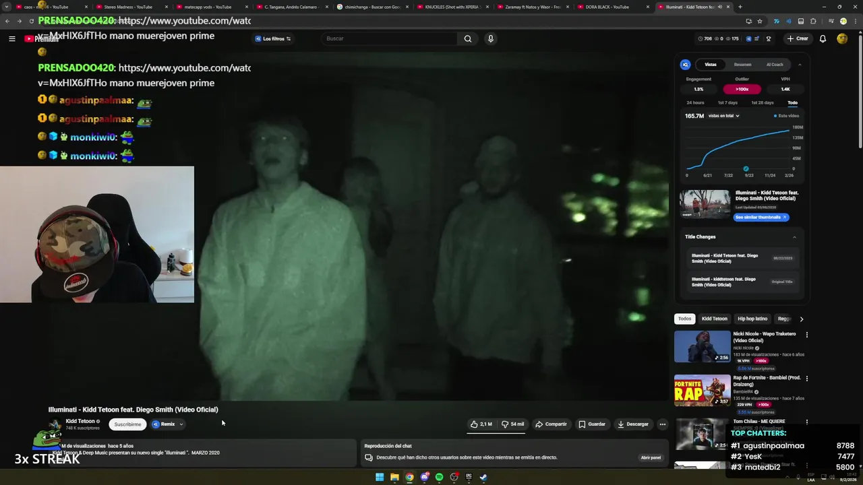The height and width of the screenshot is (485, 863).
Task: Click the view chart marker dot
Action: pos(746,169)
